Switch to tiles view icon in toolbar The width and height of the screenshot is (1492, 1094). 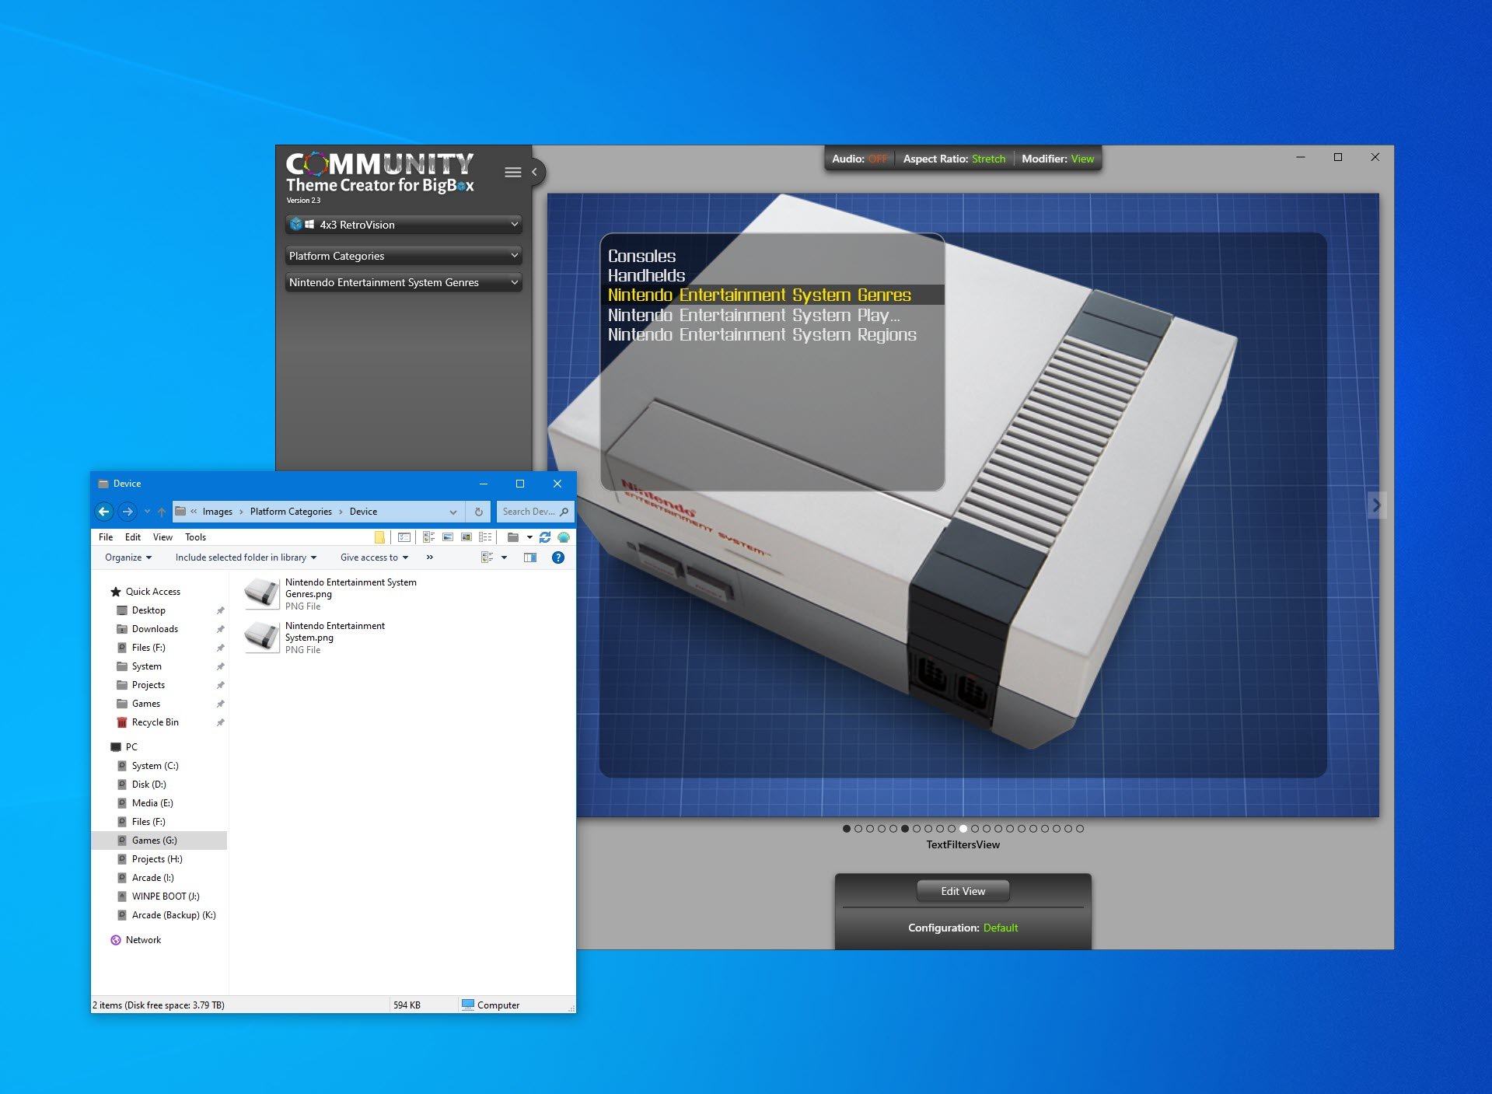[x=428, y=537]
